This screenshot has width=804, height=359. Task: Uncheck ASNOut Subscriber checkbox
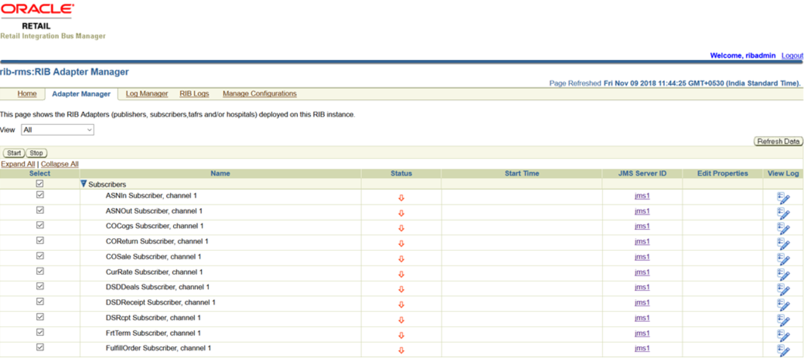click(40, 210)
